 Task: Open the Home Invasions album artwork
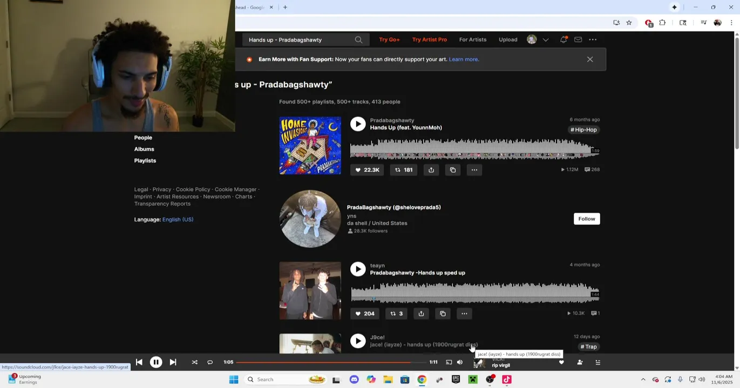[x=310, y=145]
